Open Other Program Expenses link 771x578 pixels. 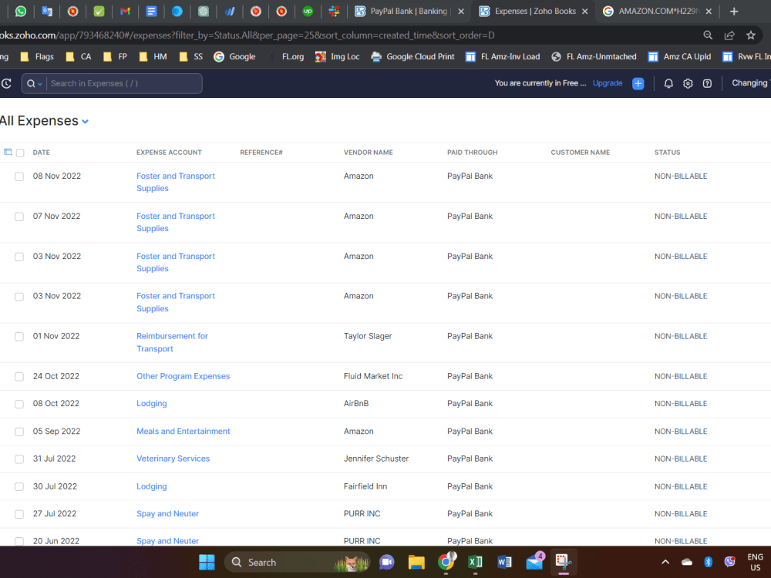[183, 376]
